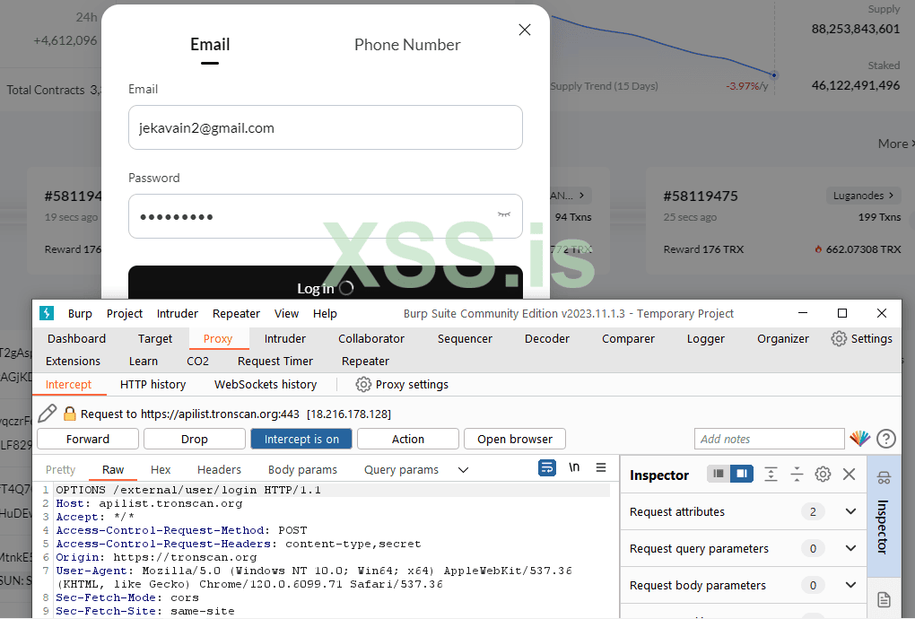Select the Intercept sub-tab
Viewport: 915px width, 619px height.
tap(69, 385)
